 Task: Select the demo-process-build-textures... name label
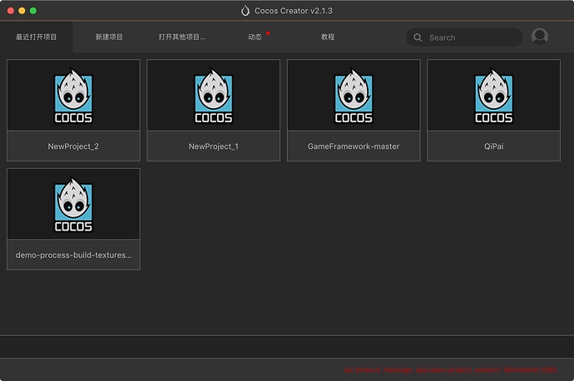pos(73,255)
